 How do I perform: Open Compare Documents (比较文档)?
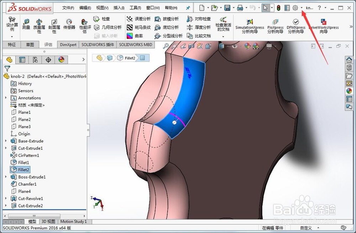click(199, 36)
